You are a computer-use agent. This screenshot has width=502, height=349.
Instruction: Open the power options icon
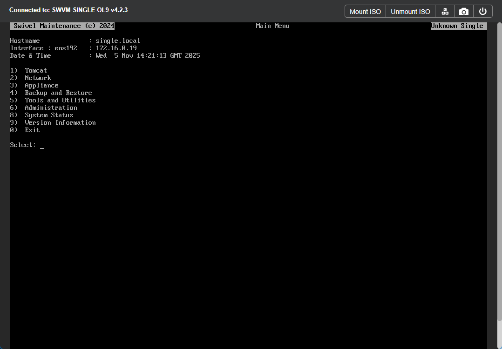coord(483,11)
